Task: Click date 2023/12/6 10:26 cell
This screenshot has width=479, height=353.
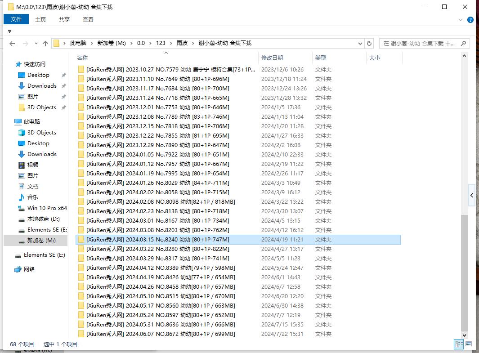Action: [282, 70]
